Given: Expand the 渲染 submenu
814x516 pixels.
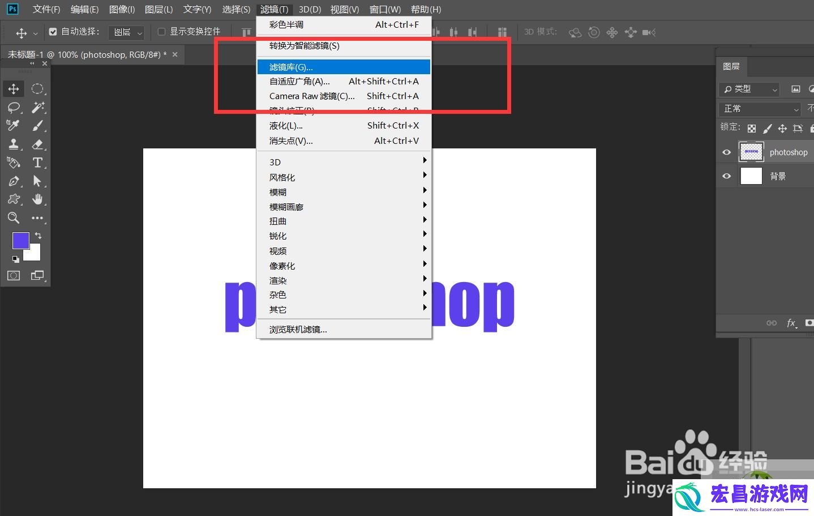Looking at the screenshot, I should [x=344, y=280].
